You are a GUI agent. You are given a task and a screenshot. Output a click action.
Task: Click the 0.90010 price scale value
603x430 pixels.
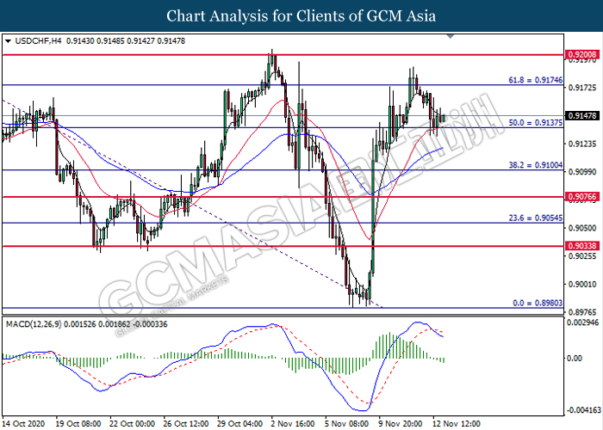click(581, 284)
